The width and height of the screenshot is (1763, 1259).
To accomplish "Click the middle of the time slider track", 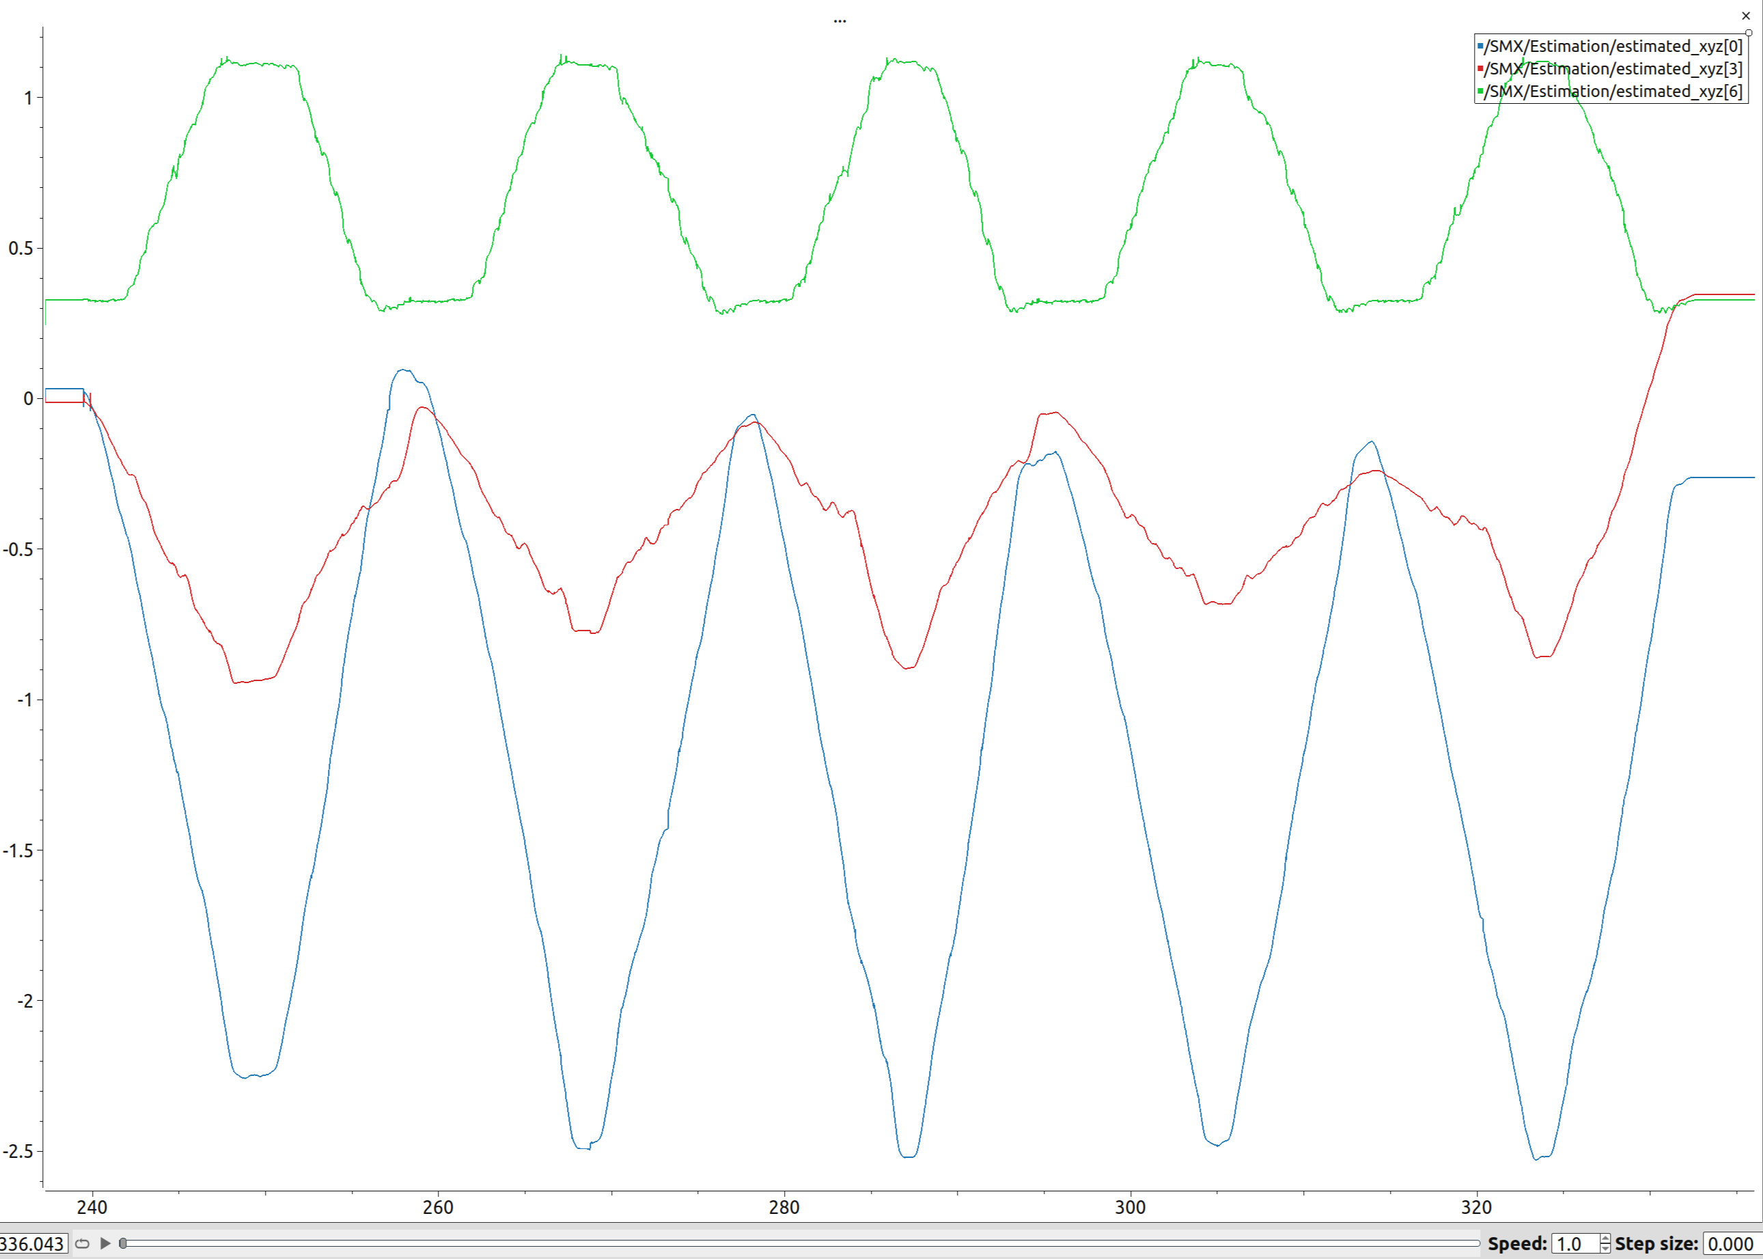I will click(800, 1243).
